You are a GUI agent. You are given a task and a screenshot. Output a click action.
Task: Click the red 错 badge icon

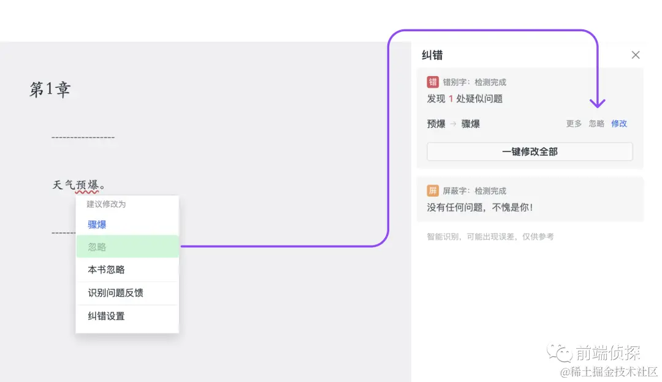433,82
